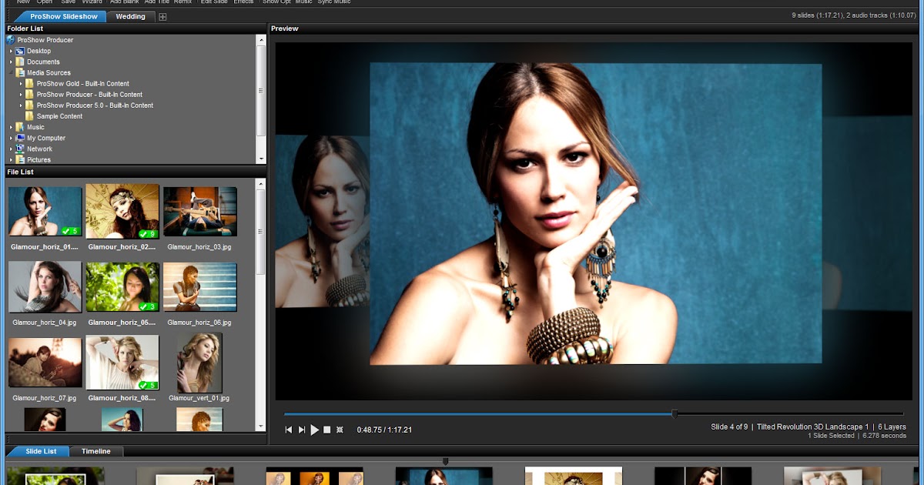This screenshot has width=924, height=485.
Task: Click the Folder List scrollbar up arrow
Action: pyautogui.click(x=261, y=39)
